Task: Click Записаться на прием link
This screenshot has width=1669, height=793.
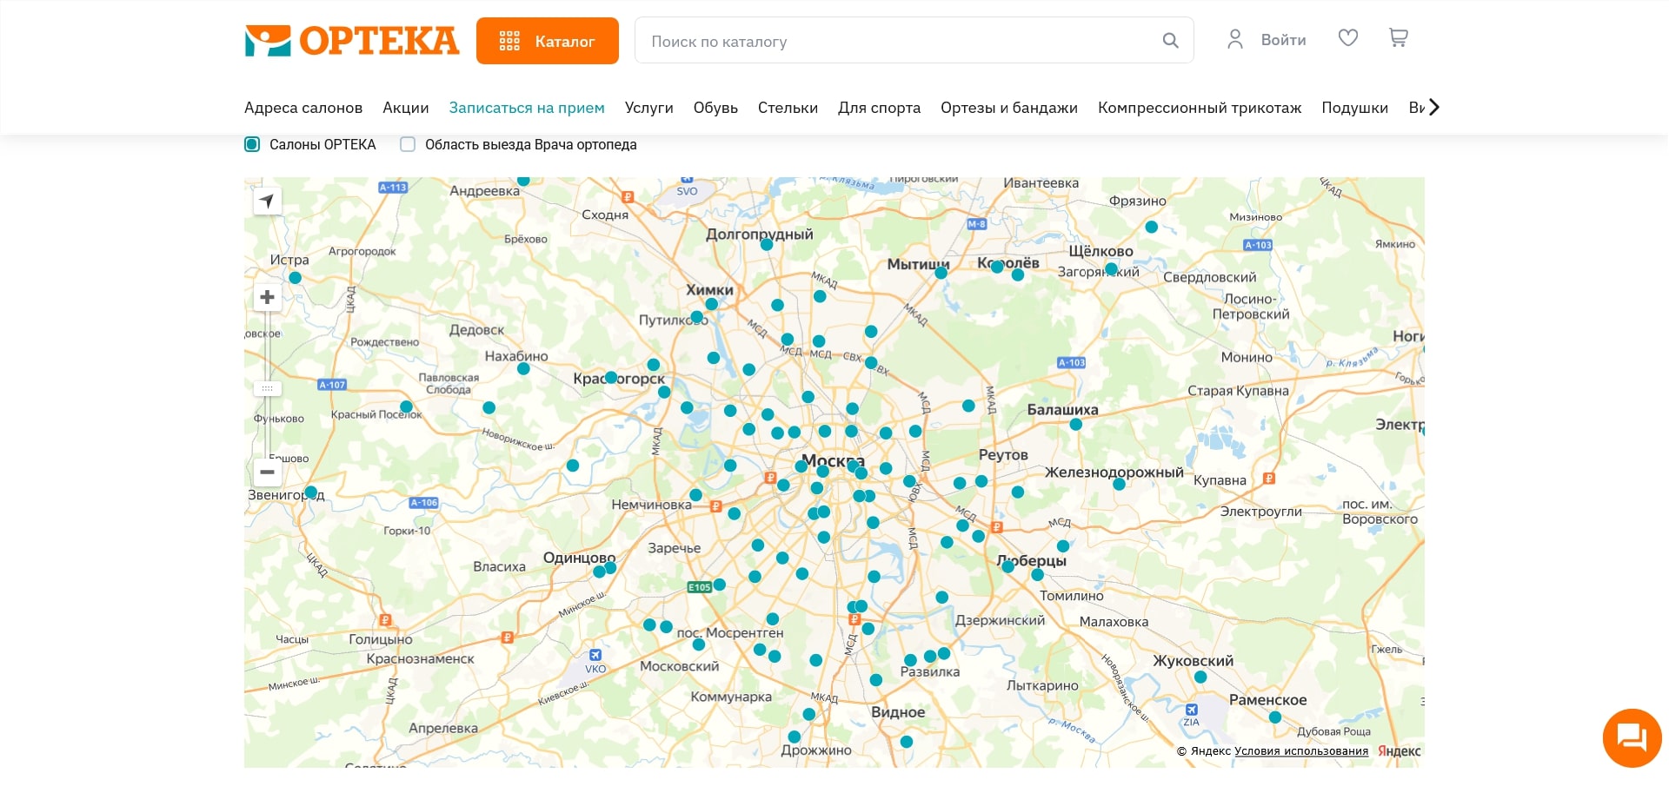Action: 526,108
